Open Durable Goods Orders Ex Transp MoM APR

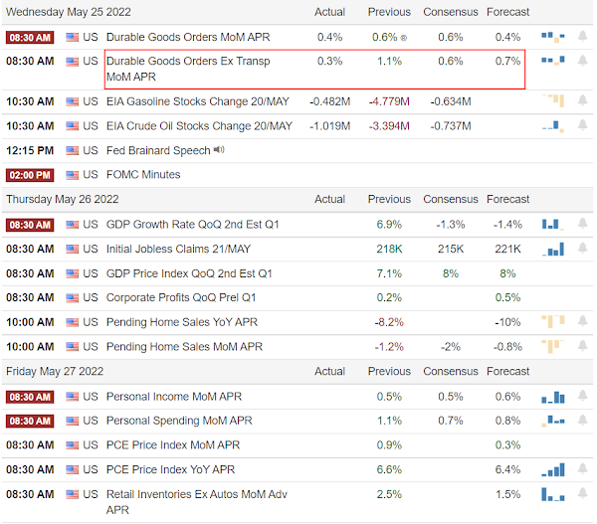(188, 69)
